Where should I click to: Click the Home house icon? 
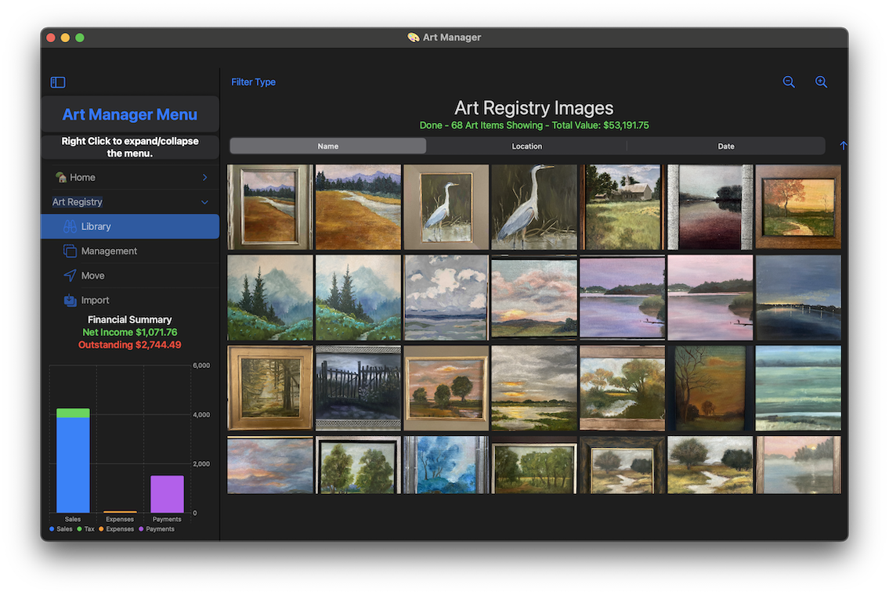pyautogui.click(x=61, y=178)
